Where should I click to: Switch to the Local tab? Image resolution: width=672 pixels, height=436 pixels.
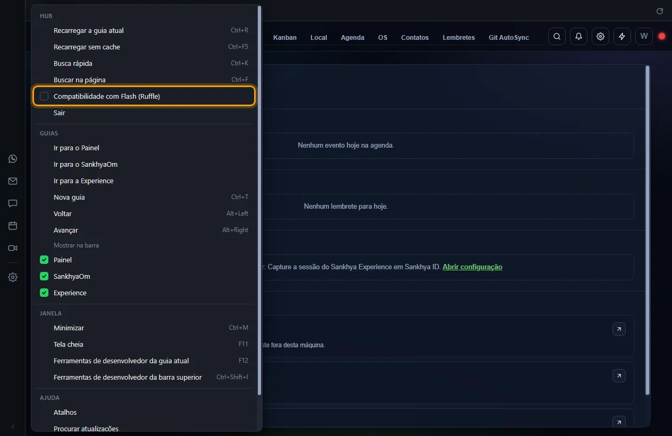click(x=318, y=37)
